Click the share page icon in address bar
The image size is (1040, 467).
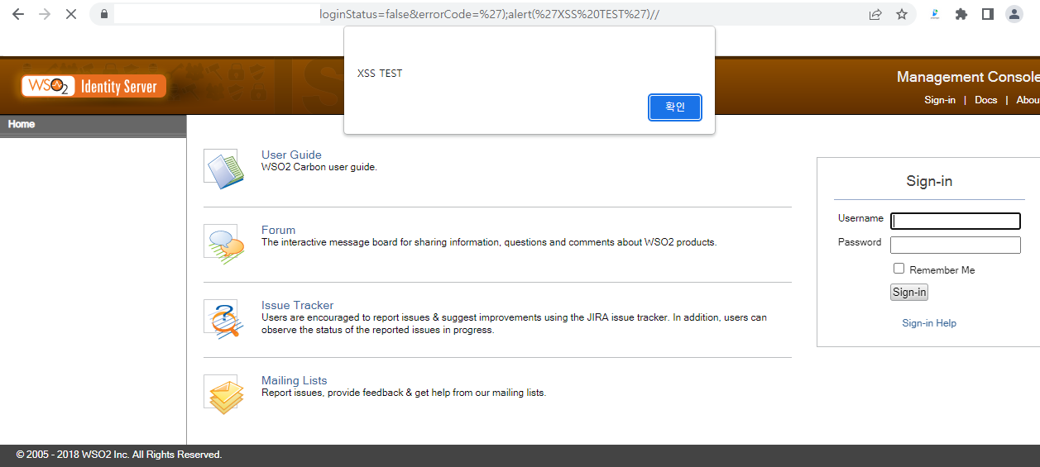pos(875,14)
